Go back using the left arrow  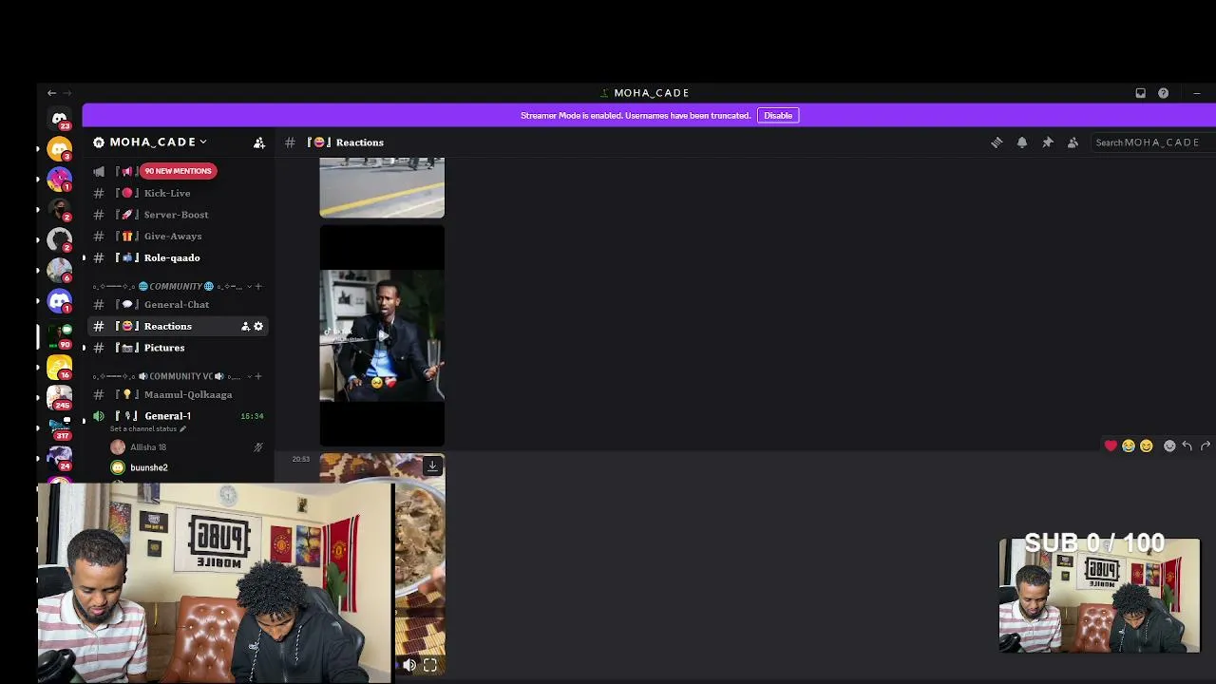click(51, 93)
